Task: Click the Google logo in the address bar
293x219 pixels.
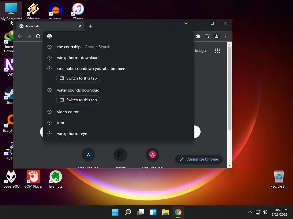Action: click(x=49, y=36)
